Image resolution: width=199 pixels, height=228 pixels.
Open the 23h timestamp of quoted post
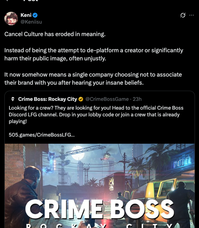[x=137, y=99]
